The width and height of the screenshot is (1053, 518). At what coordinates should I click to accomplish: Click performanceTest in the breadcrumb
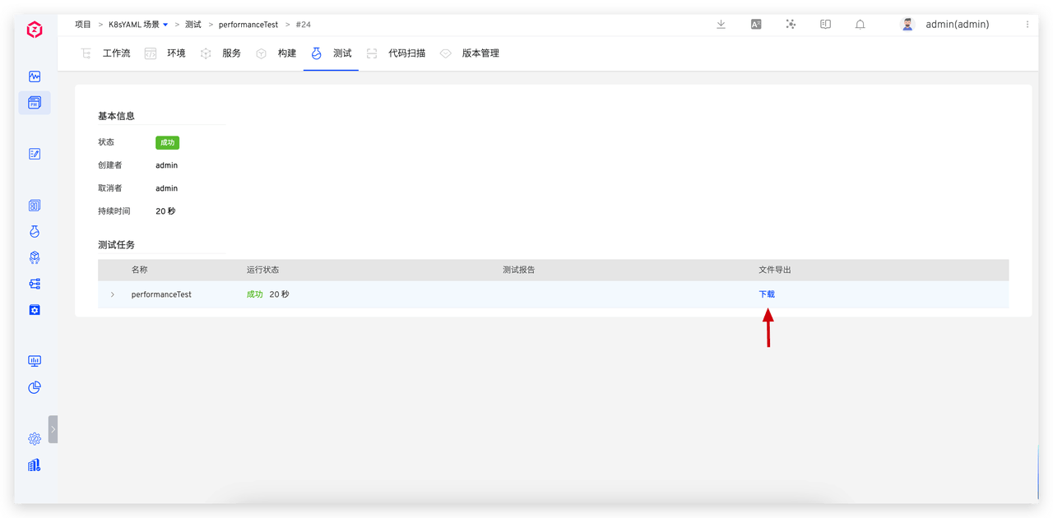pos(248,25)
